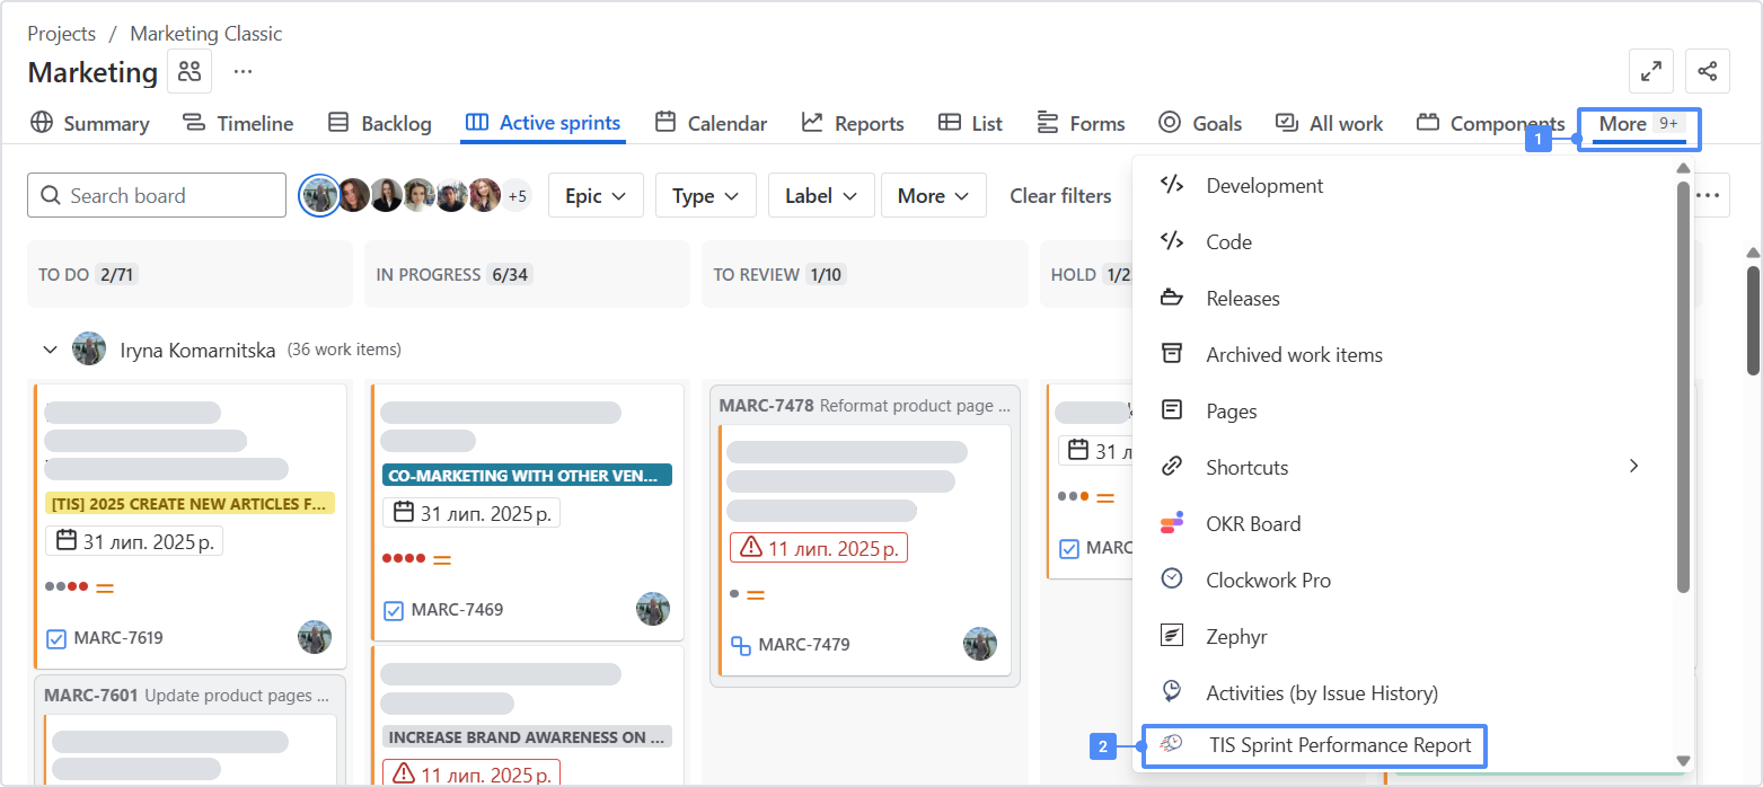Collapse the Iryna Komarnitska swimlane
The image size is (1763, 787).
click(x=50, y=350)
